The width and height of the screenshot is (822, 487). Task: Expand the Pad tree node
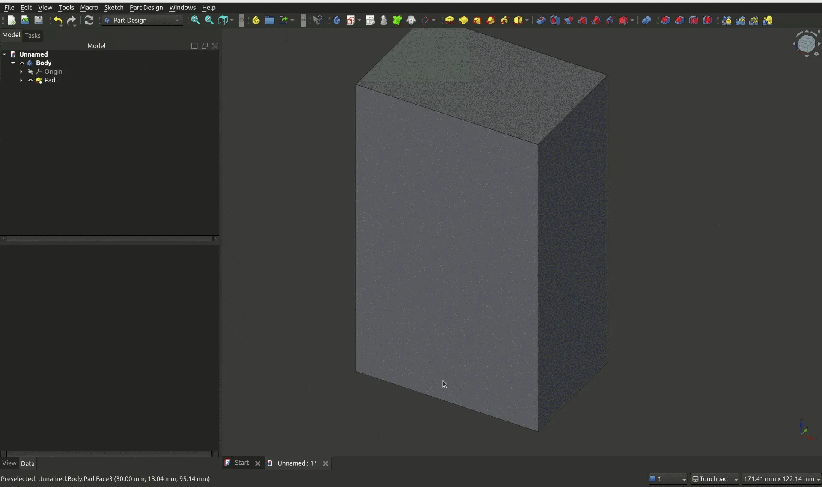(x=21, y=80)
